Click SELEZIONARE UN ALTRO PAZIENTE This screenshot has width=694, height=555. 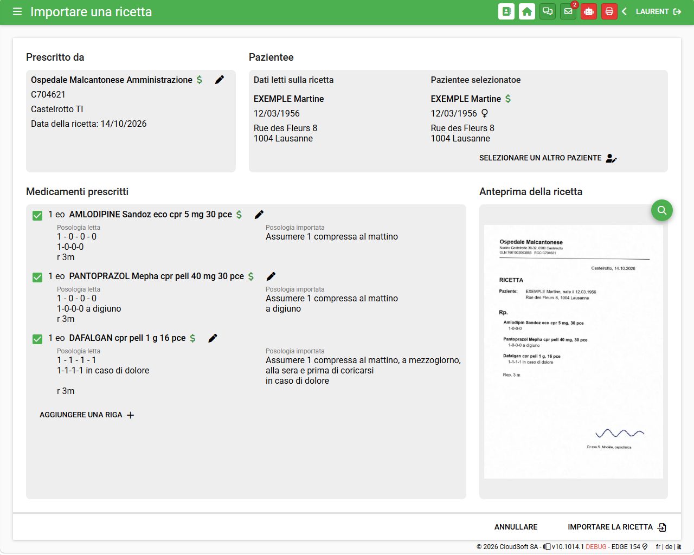(548, 158)
